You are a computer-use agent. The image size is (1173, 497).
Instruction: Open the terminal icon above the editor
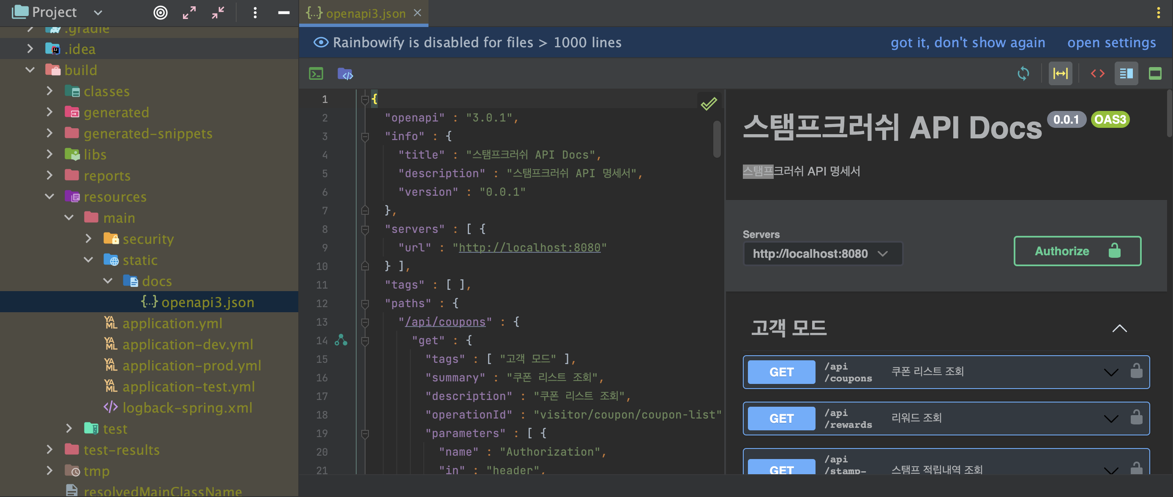tap(316, 73)
